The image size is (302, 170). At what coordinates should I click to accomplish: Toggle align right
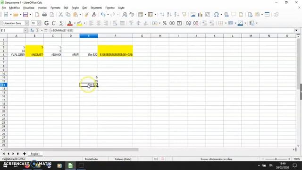pos(106,23)
